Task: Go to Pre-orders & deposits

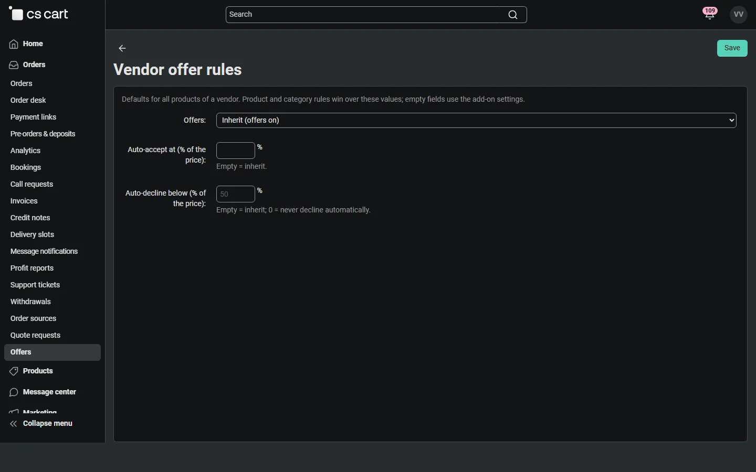Action: [43, 134]
